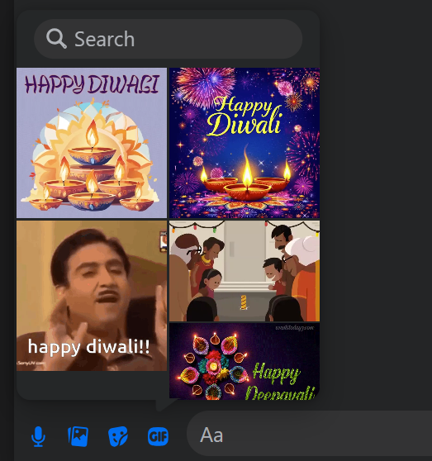Toggle the GIF picker button
This screenshot has height=461, width=432.
158,436
